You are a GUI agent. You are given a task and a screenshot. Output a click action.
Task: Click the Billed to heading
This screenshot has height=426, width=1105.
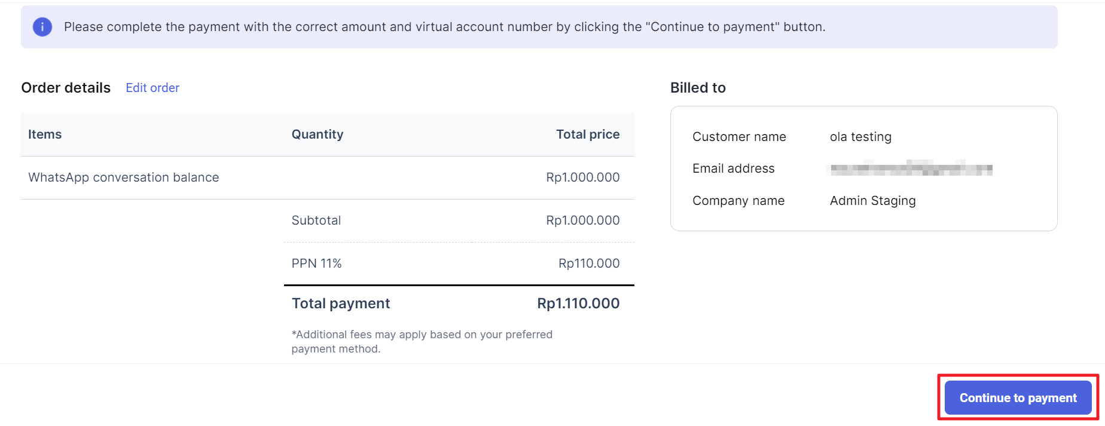[x=698, y=88]
